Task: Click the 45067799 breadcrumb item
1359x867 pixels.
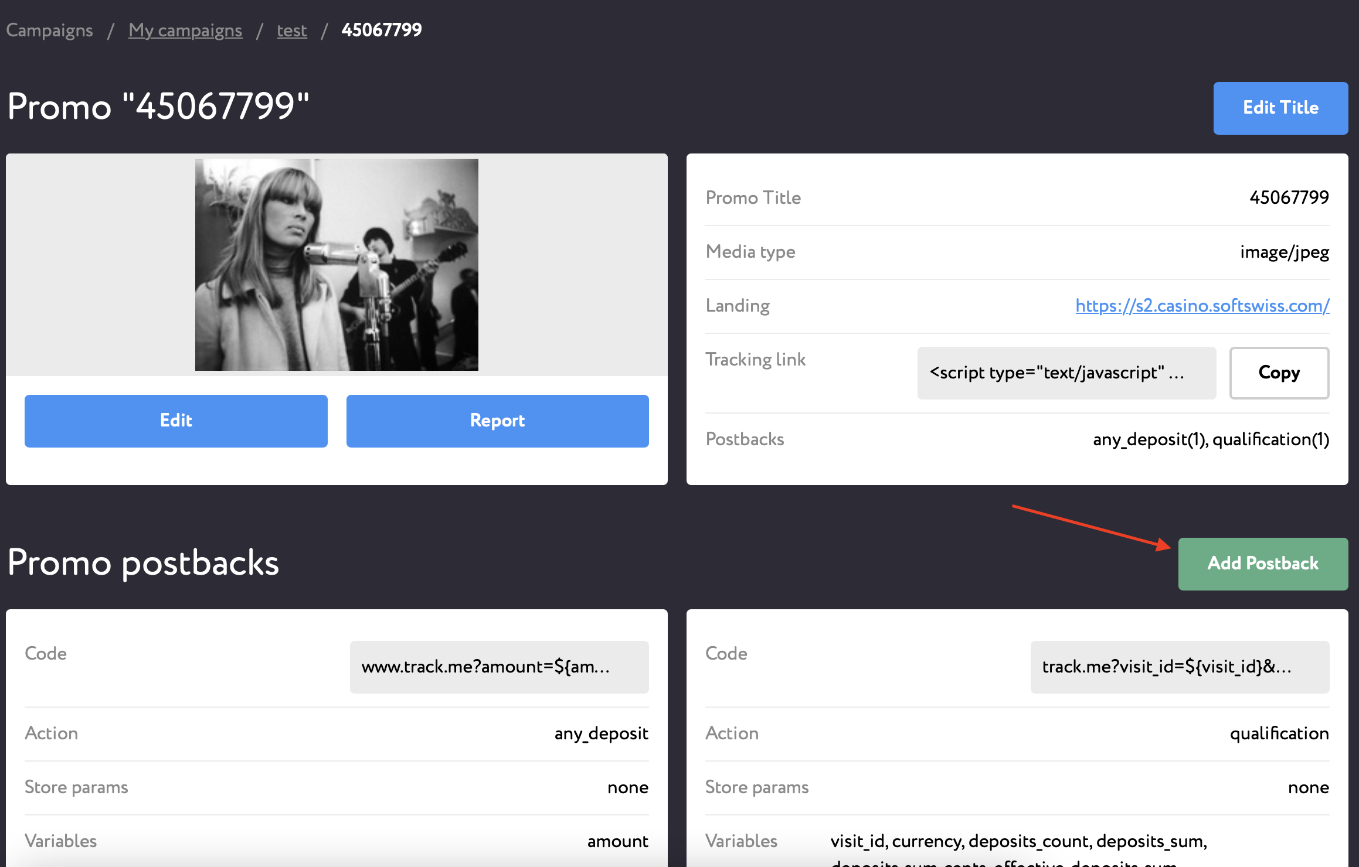Action: click(381, 30)
